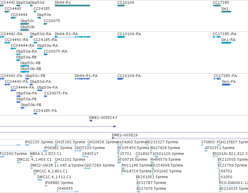Select the Dh44-R1-RA transcript label
Image resolution: width=248 pixels, height=193 pixels.
66,34
